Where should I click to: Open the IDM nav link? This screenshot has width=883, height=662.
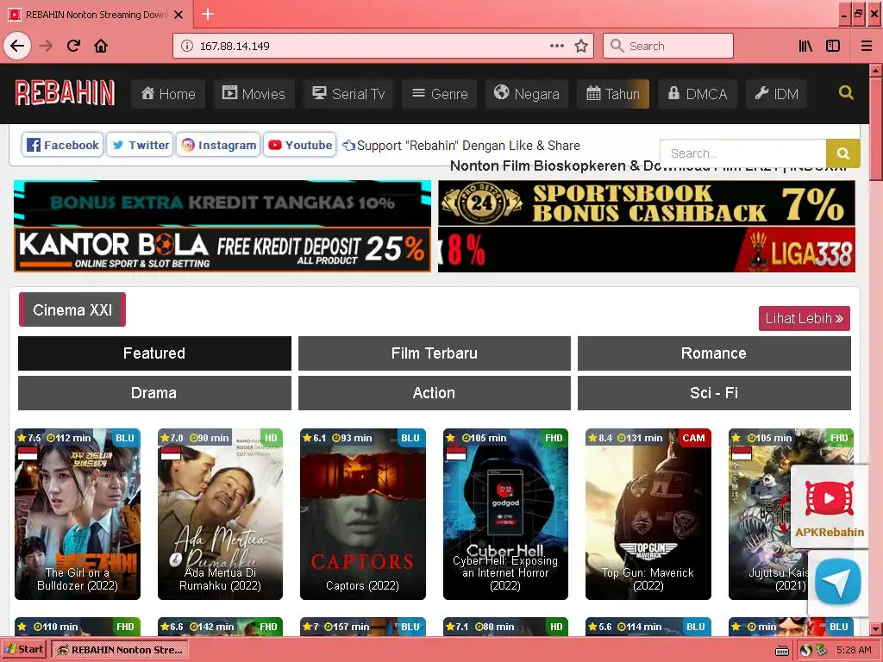pos(777,93)
